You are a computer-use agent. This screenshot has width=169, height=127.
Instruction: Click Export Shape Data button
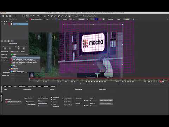tap(106, 104)
